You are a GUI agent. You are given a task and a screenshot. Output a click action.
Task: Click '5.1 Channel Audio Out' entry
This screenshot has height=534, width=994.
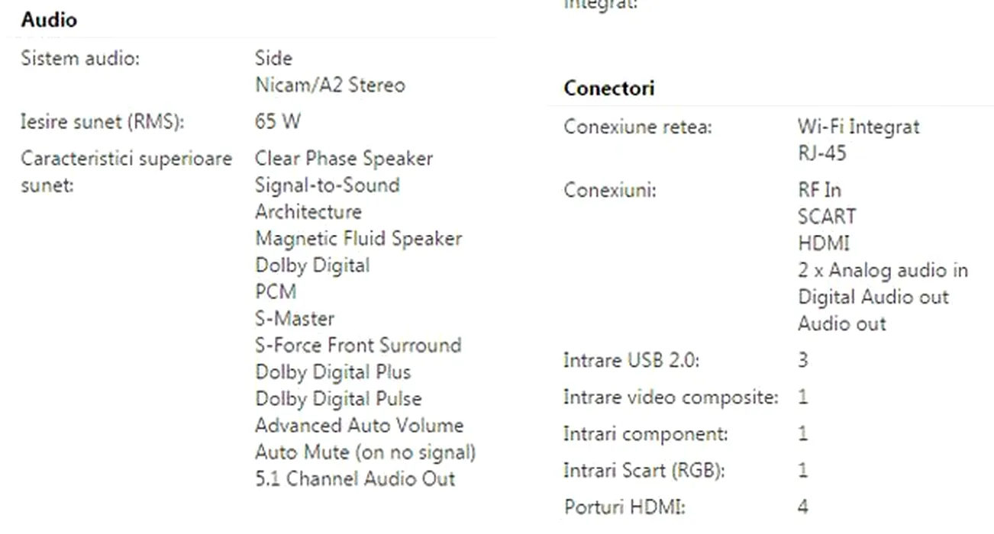(354, 479)
